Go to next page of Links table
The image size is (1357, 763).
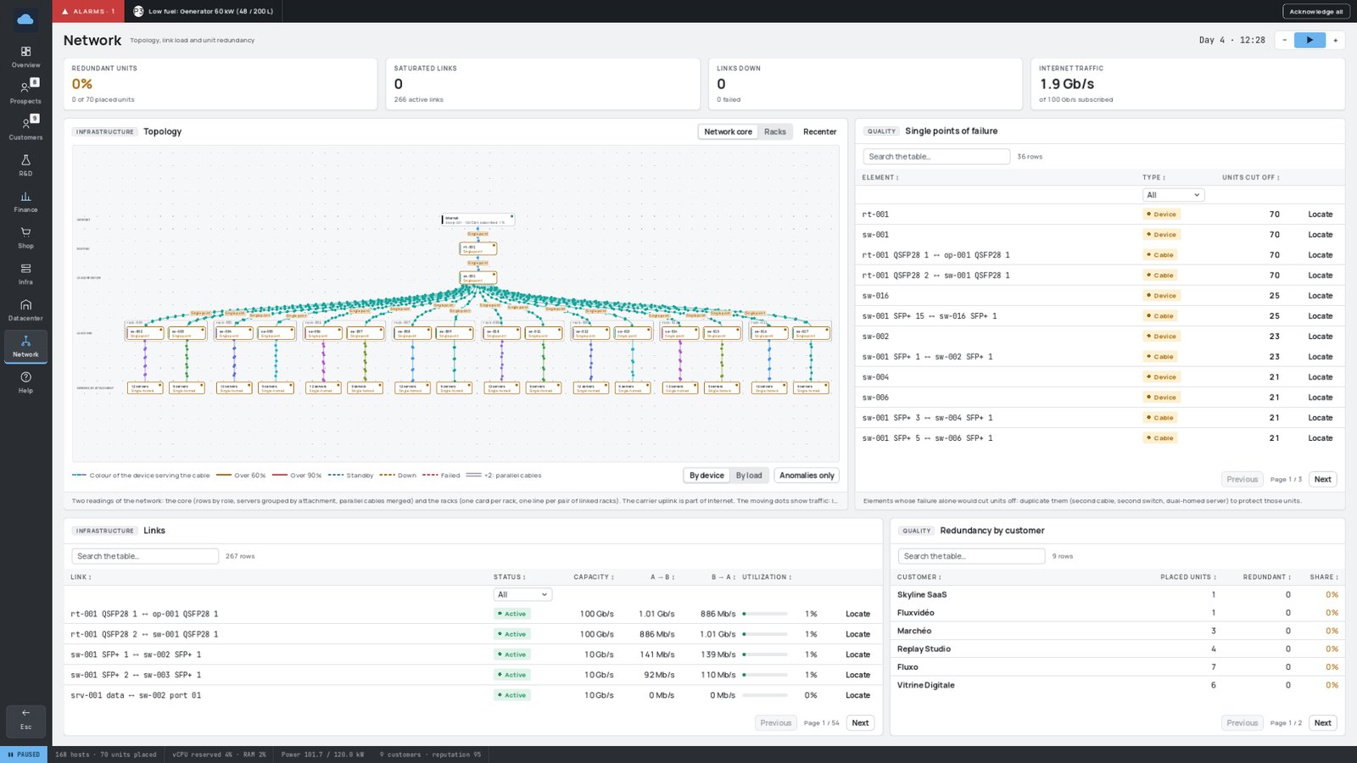[860, 723]
